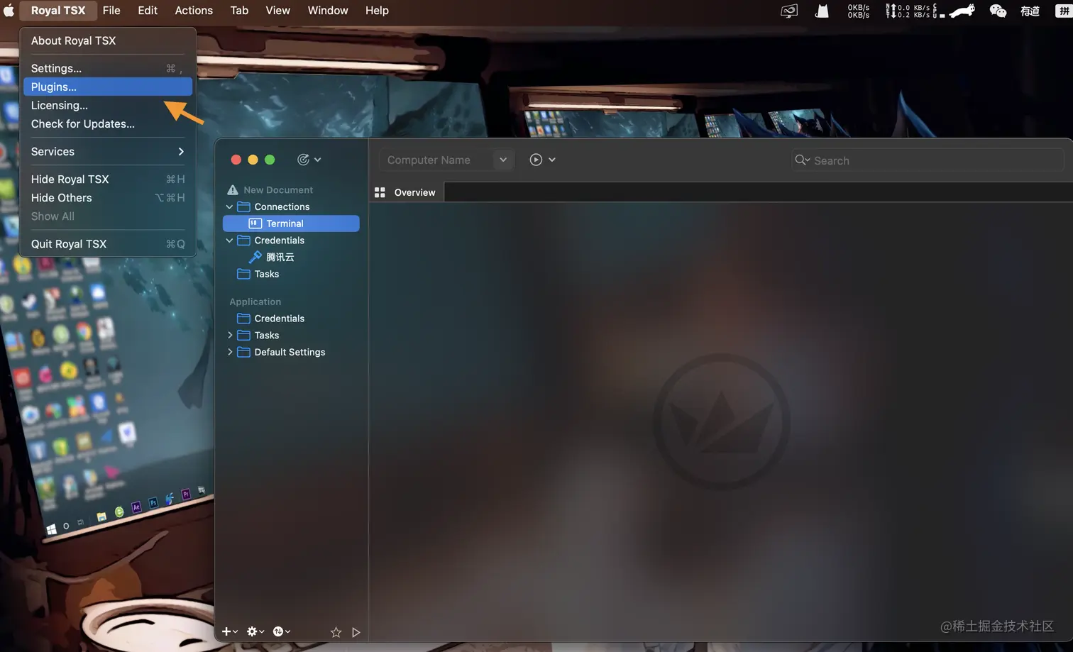The height and width of the screenshot is (652, 1073).
Task: Select the Overview tab
Action: pyautogui.click(x=408, y=192)
